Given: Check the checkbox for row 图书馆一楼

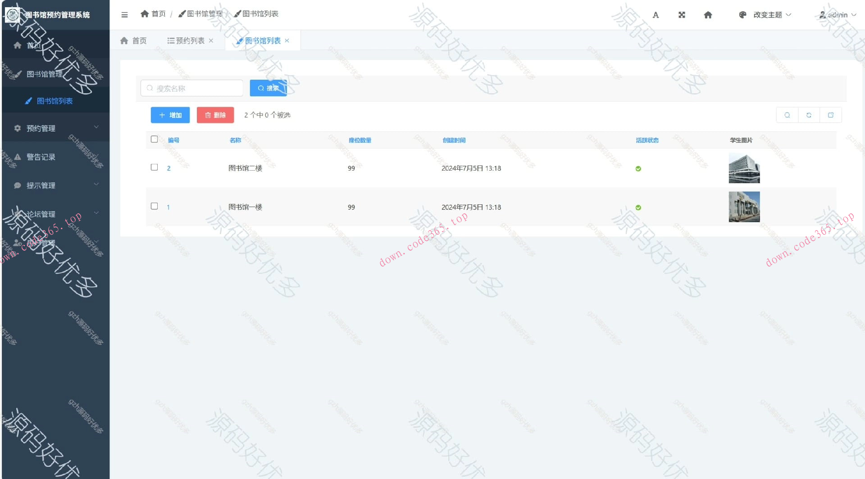Looking at the screenshot, I should pyautogui.click(x=154, y=206).
